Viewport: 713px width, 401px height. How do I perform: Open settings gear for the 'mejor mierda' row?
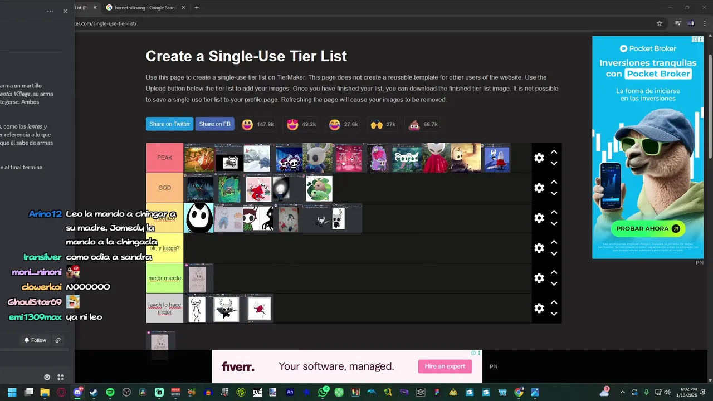539,278
